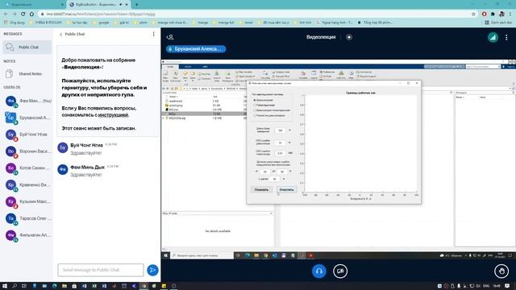Click Показать button in shared dialog
The height and width of the screenshot is (290, 516).
(x=261, y=190)
